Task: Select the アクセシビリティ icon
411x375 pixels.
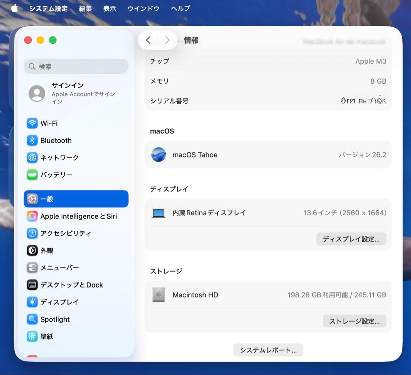Action: coord(32,233)
